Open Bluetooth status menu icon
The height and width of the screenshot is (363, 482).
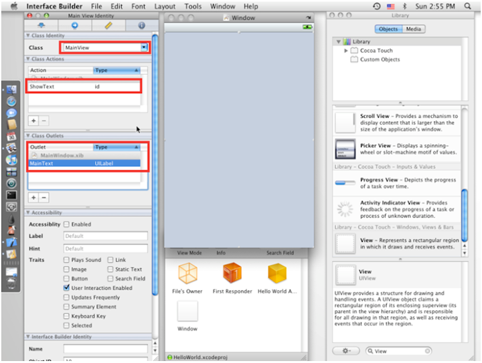[x=404, y=6]
